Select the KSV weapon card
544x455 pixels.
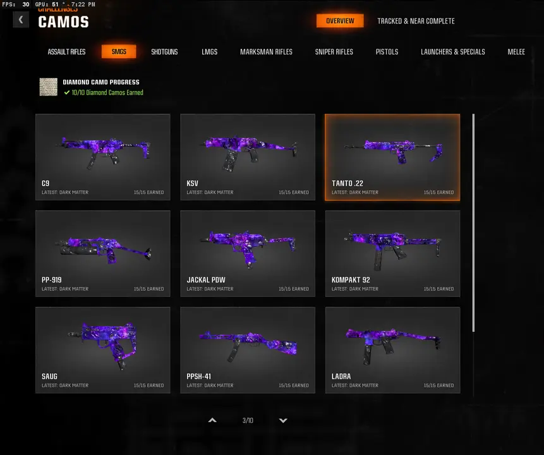pos(248,157)
